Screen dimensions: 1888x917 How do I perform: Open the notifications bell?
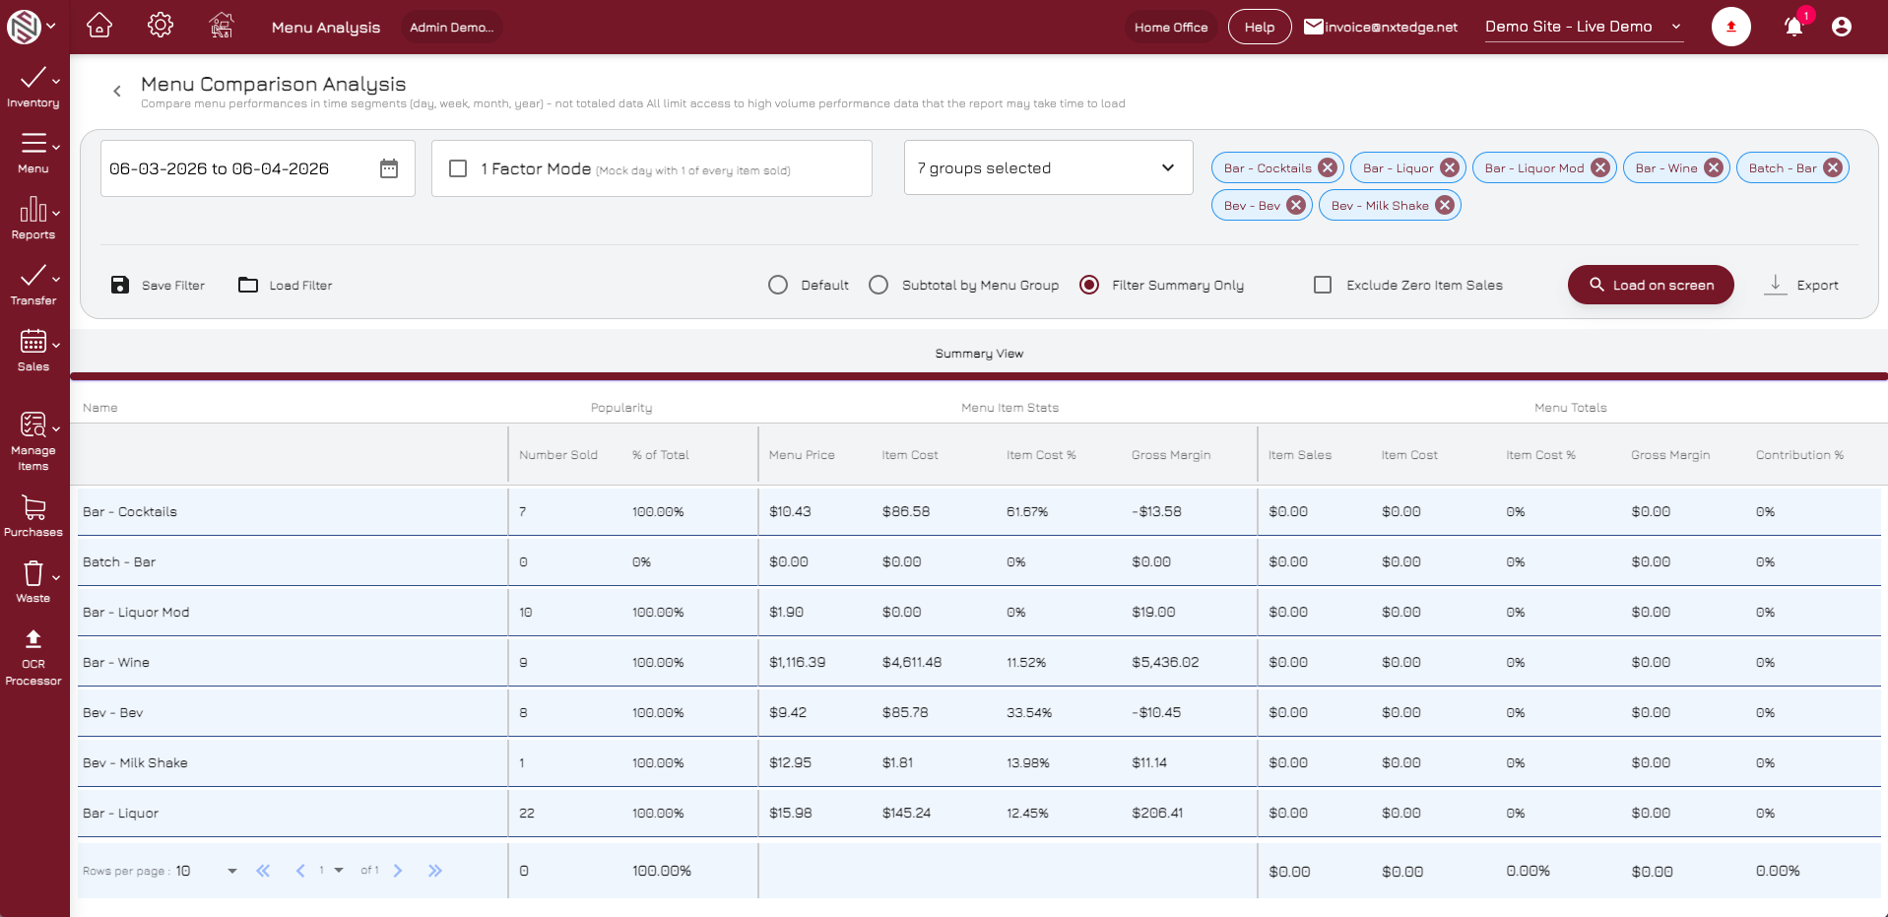(x=1794, y=27)
